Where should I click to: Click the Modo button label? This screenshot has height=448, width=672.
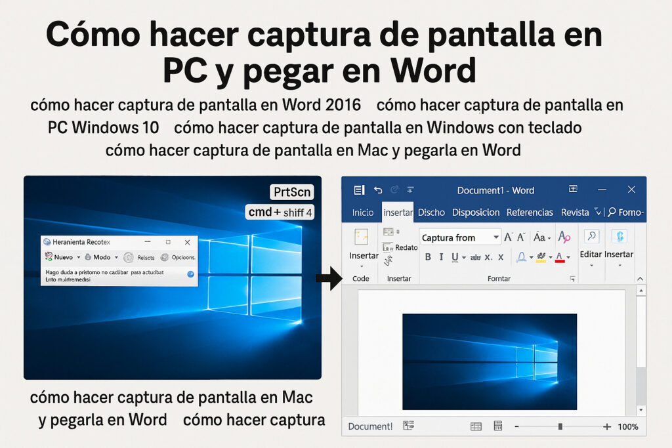pyautogui.click(x=102, y=257)
